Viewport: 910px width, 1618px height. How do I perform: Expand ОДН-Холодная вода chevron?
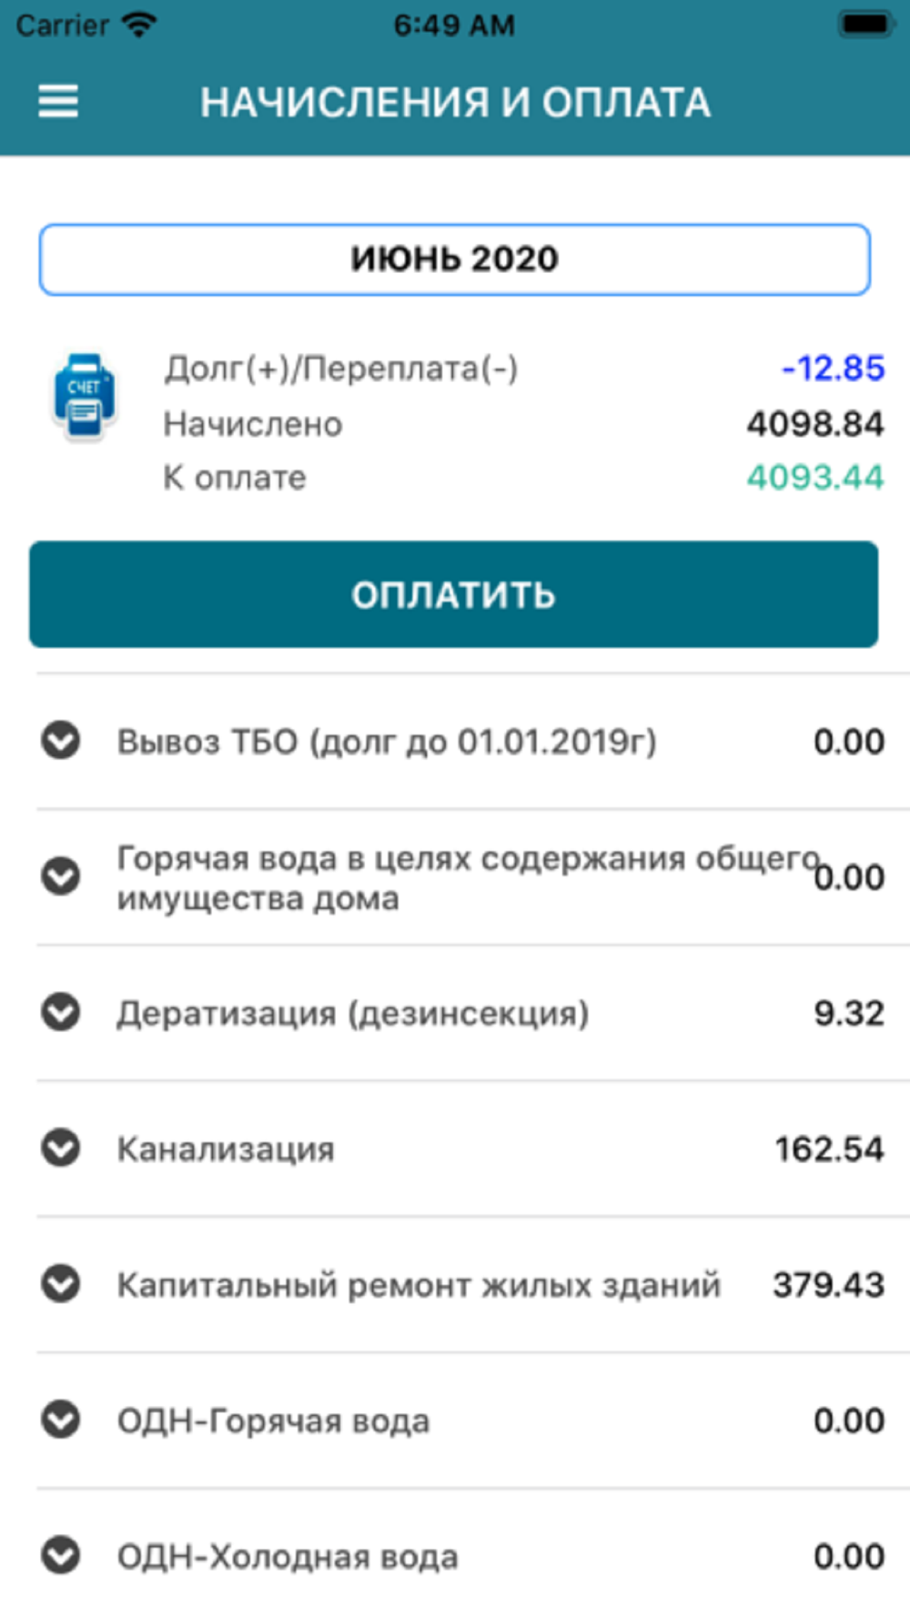[61, 1555]
